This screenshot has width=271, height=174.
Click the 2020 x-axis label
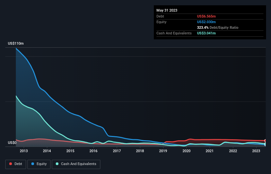(x=186, y=151)
